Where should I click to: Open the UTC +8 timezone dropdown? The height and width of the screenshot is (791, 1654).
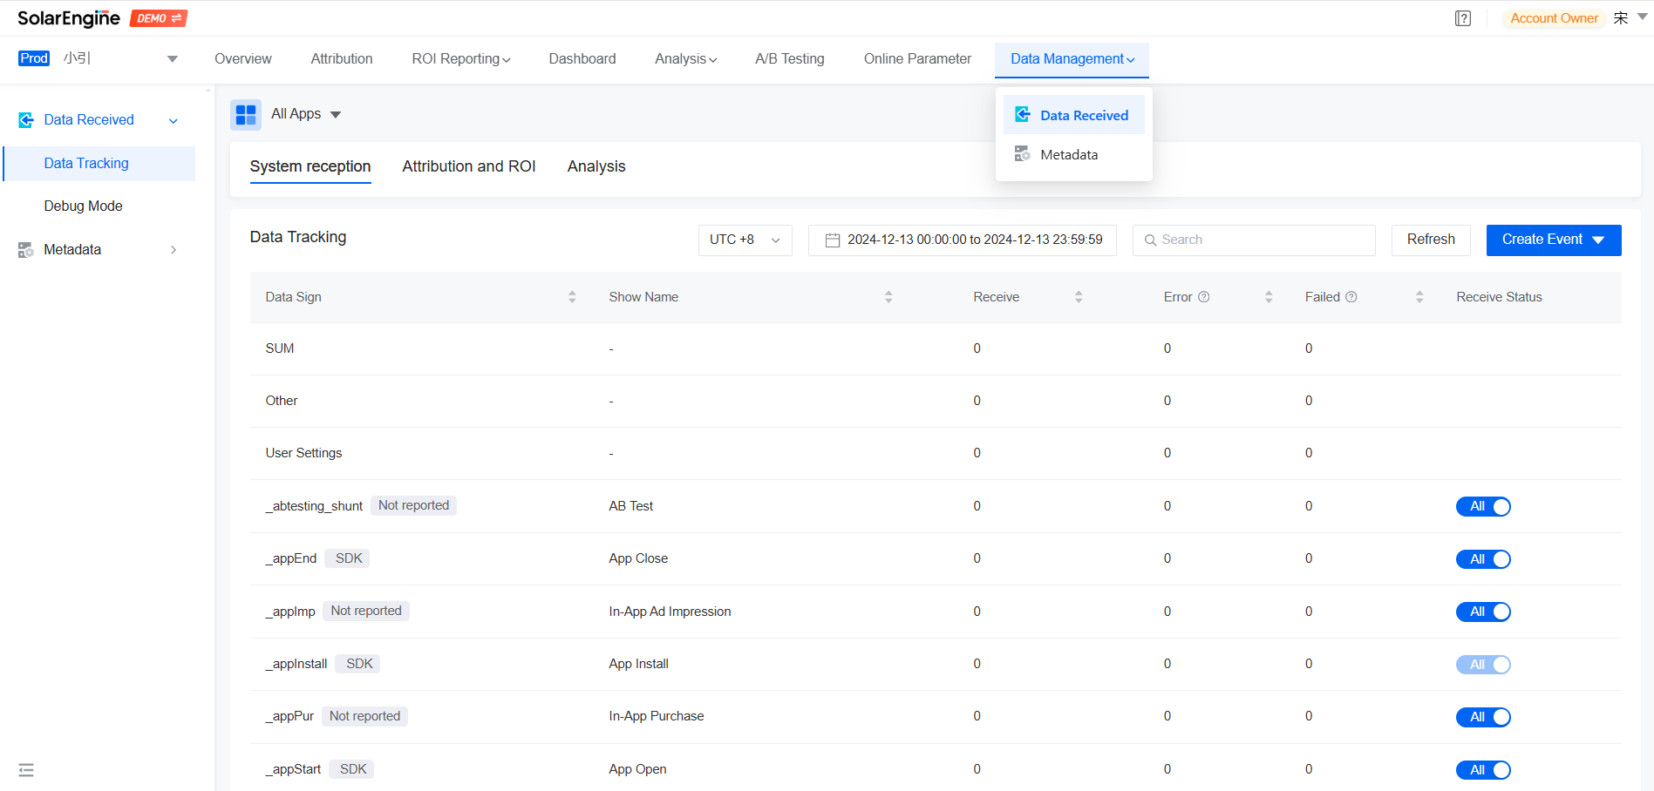[x=745, y=240]
